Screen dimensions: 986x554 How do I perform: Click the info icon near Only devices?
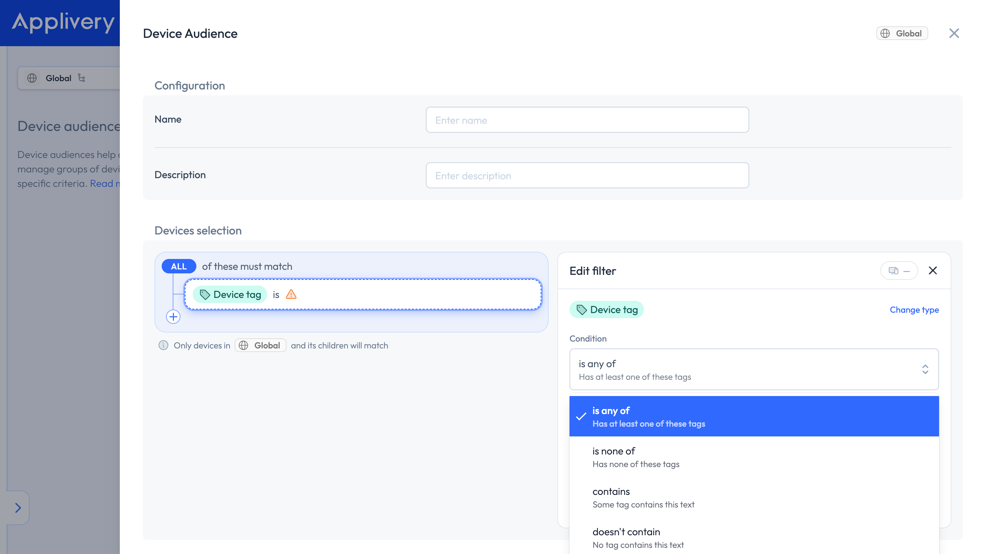[163, 345]
